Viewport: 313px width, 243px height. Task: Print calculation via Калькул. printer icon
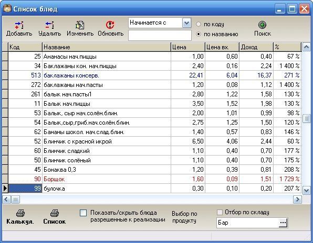20,213
